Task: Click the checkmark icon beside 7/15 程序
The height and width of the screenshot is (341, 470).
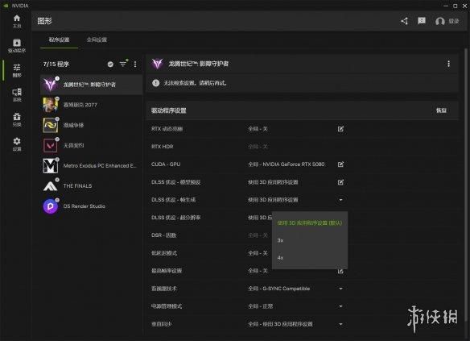Action: coord(110,64)
